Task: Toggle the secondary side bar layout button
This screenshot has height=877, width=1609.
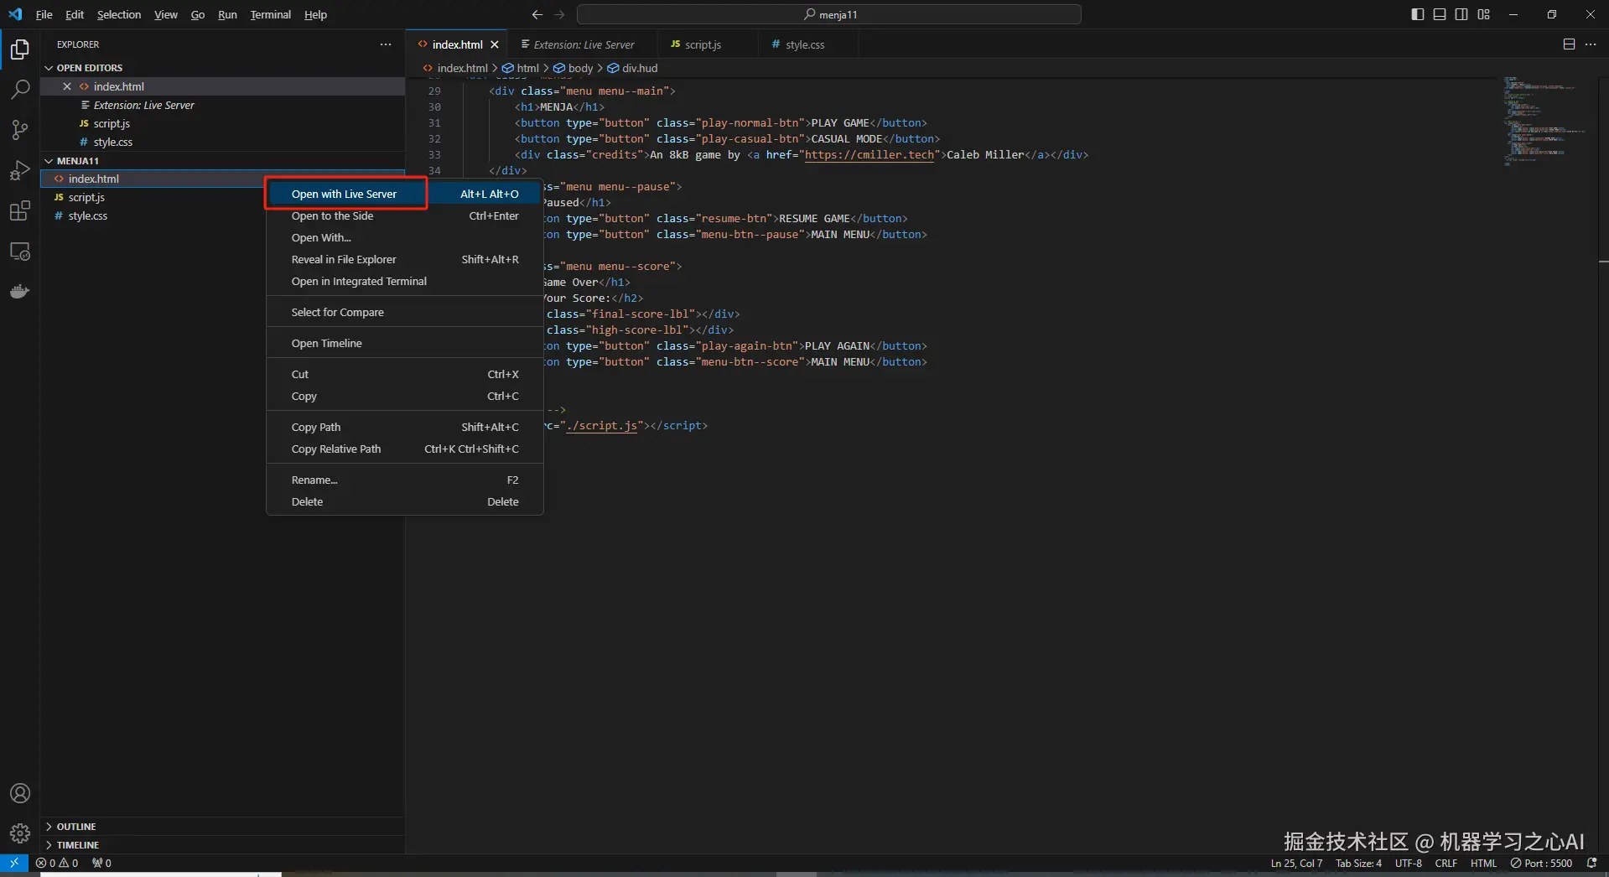Action: tap(1461, 14)
